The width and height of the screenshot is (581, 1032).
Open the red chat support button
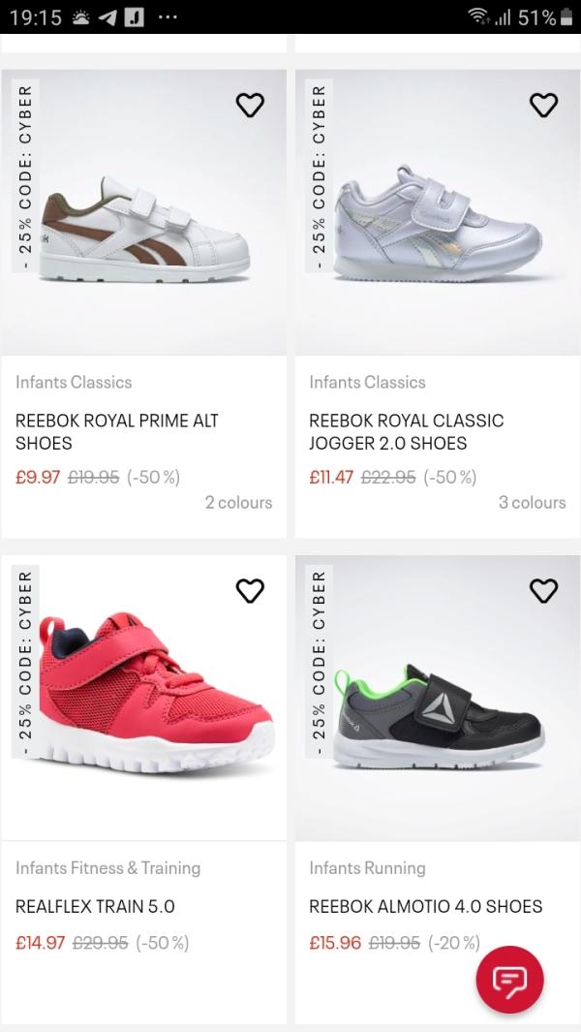pos(510,980)
